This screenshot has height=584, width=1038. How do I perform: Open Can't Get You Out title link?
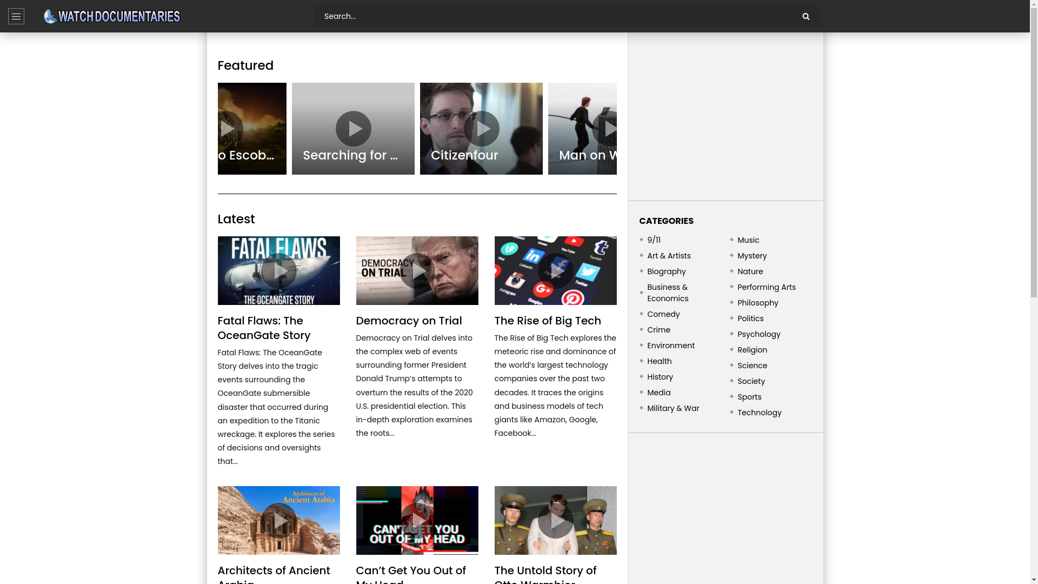[x=411, y=575]
